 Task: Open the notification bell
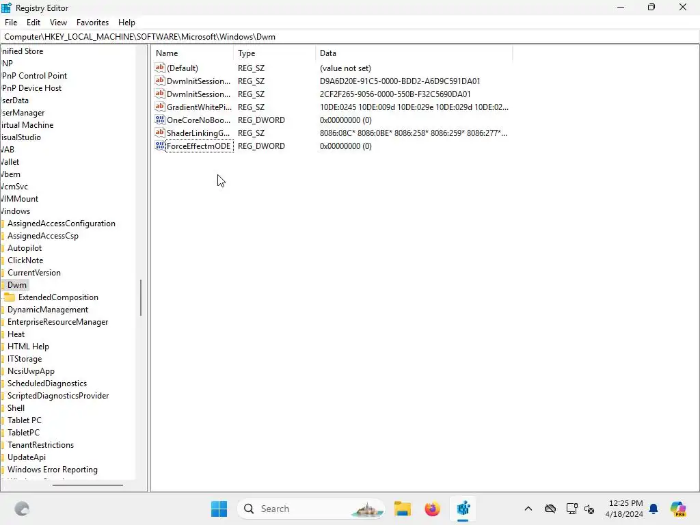click(654, 509)
